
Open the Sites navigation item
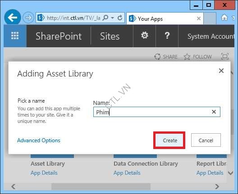(110, 36)
